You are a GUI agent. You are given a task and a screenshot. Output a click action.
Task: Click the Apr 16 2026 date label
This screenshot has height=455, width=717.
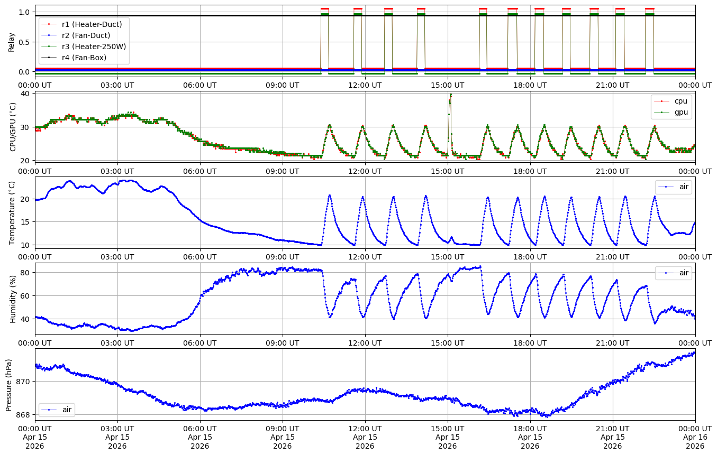tap(695, 441)
